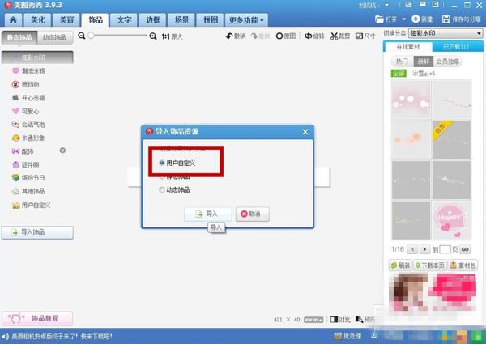Select the 新鲜 filter
The height and width of the screenshot is (344, 486).
click(424, 62)
